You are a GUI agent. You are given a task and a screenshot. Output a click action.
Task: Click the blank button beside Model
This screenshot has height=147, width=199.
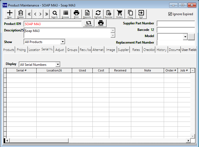[191, 37]
